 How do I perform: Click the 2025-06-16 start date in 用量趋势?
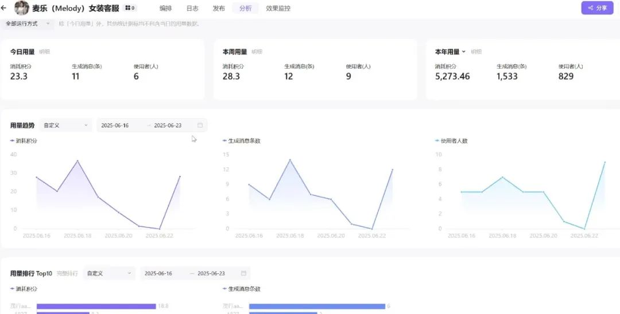coord(115,125)
